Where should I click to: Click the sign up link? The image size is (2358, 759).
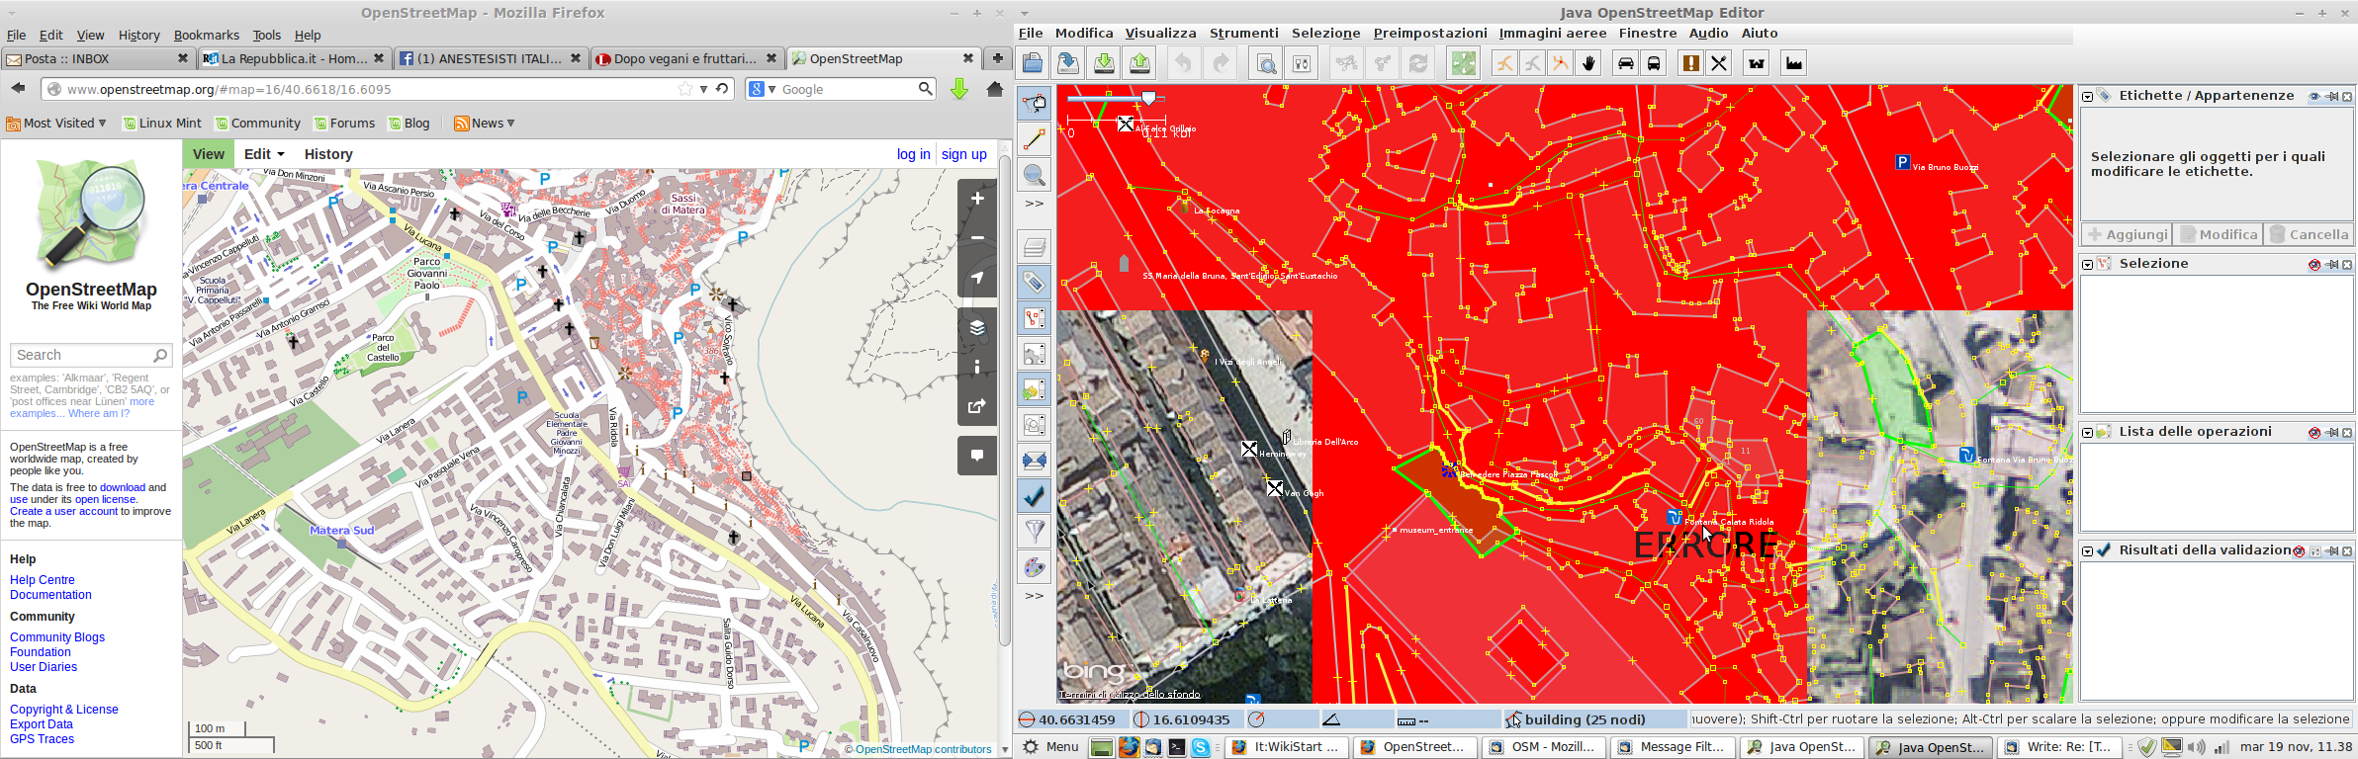[964, 154]
